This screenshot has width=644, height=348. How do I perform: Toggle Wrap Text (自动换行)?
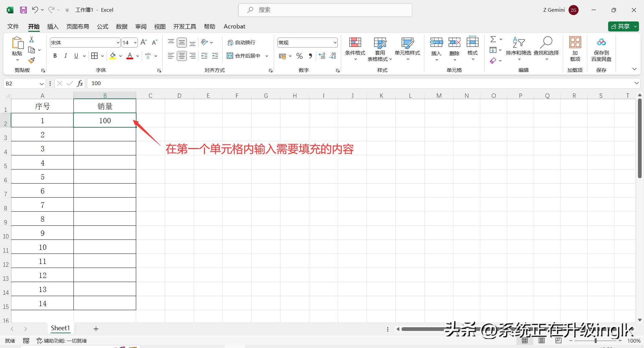[x=241, y=43]
